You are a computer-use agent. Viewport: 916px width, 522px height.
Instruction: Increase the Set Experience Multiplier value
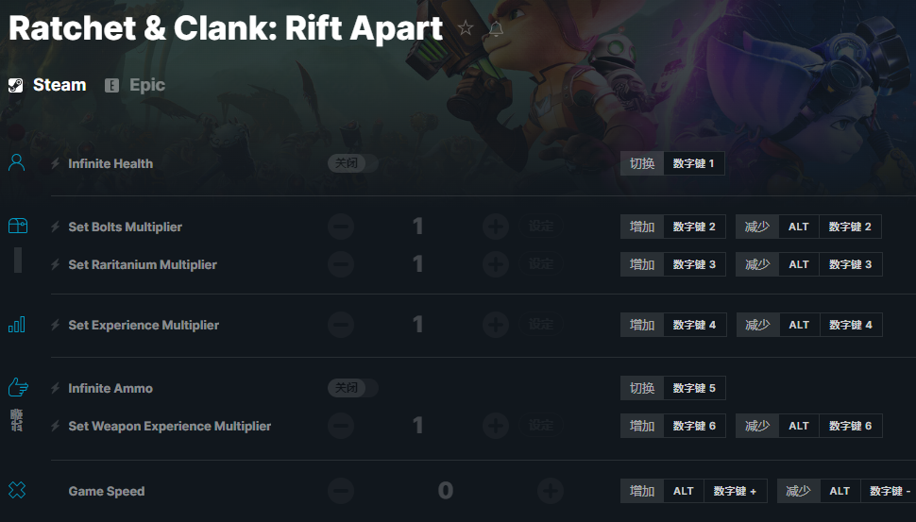coord(496,325)
